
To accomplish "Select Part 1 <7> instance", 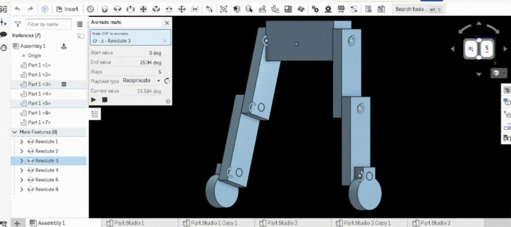I will click(39, 122).
